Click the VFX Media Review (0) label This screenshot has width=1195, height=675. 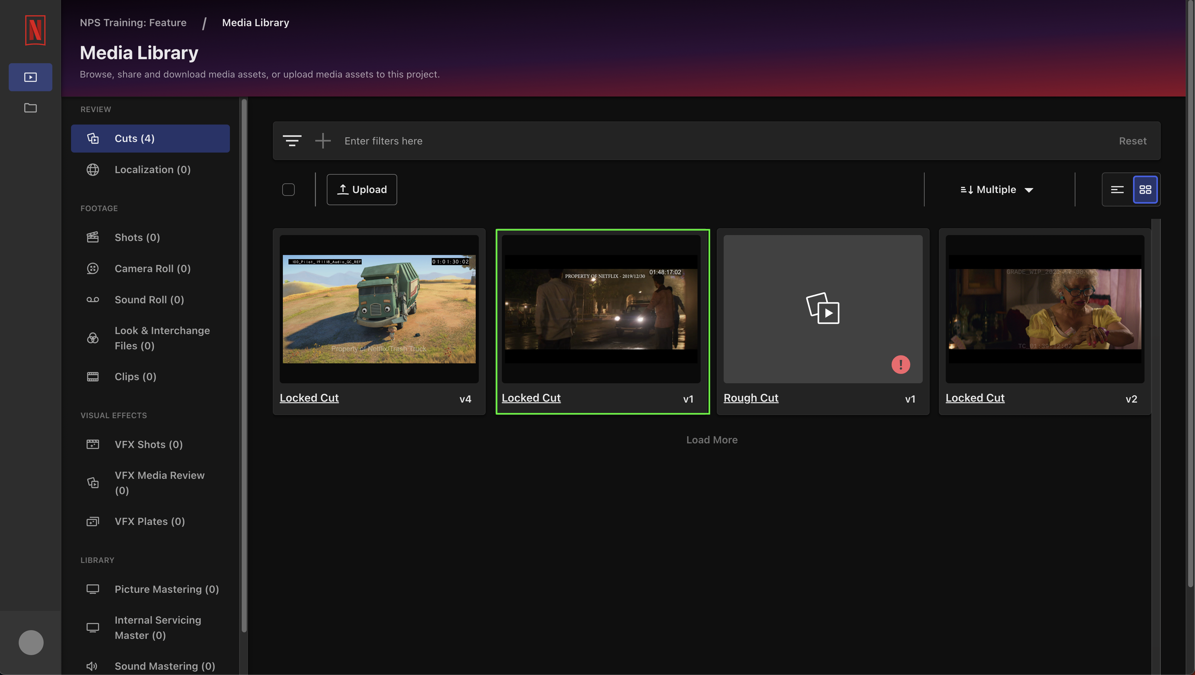159,483
